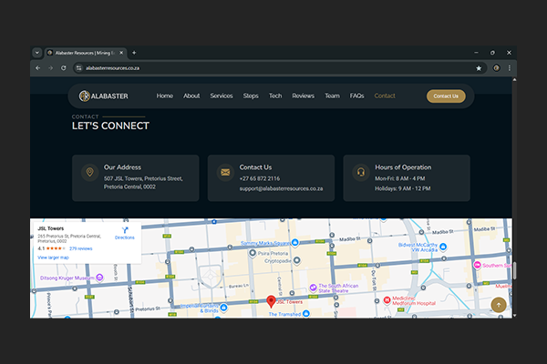Click phone number +27 65 872 2116
Viewport: 547px width, 364px height.
tap(260, 178)
